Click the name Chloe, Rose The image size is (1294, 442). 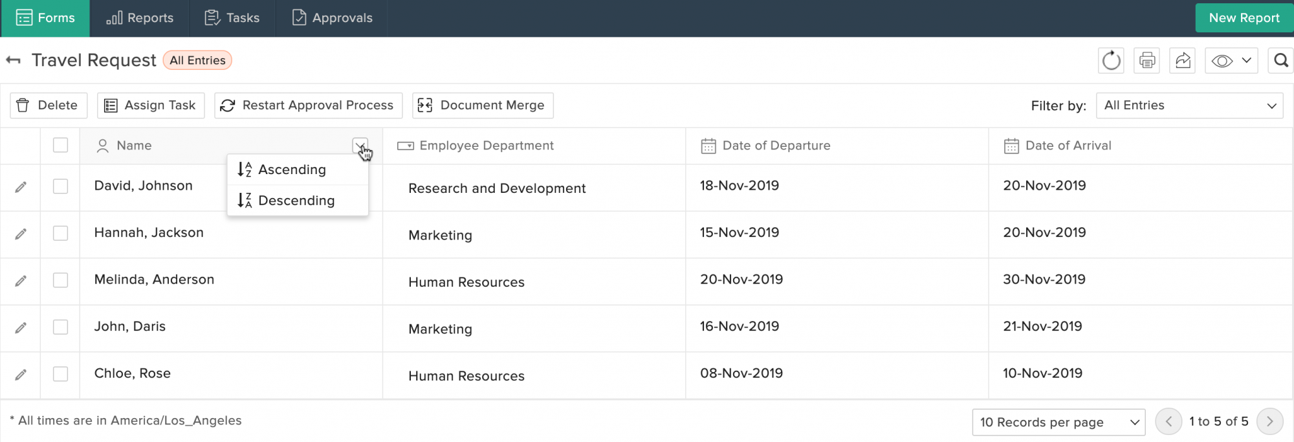(133, 373)
